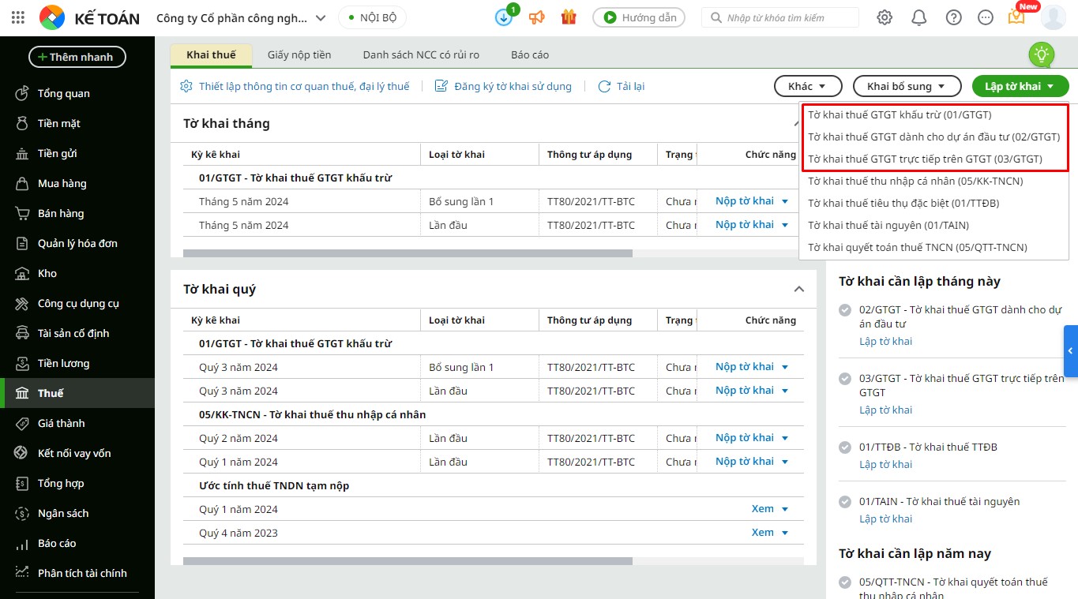Viewport: 1078px width, 599px height.
Task: Focus the keyword search input field
Action: (x=780, y=17)
